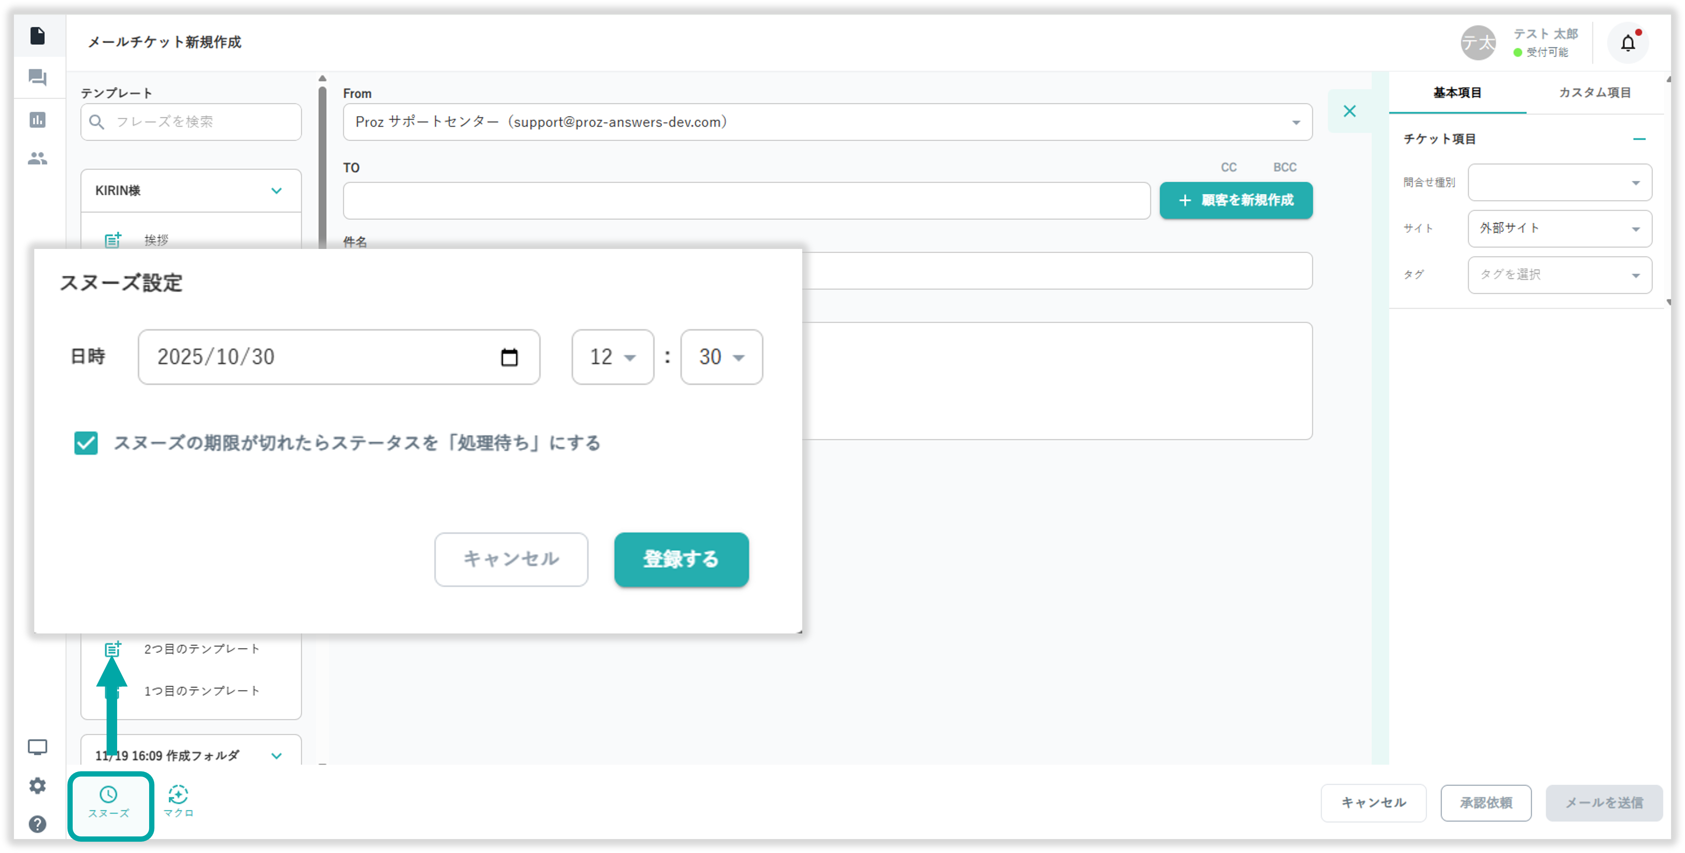1685x853 pixels.
Task: Click the document icon in left sidebar
Action: pyautogui.click(x=37, y=36)
